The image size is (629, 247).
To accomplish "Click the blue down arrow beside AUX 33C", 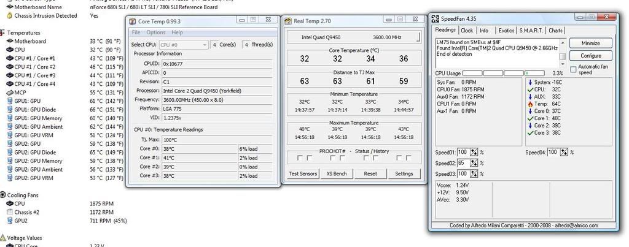I will tap(531, 97).
